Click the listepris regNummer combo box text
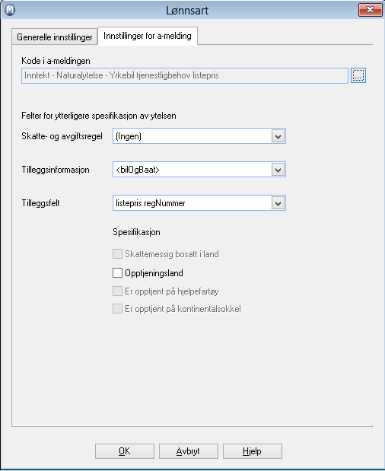385x471 pixels. (151, 203)
